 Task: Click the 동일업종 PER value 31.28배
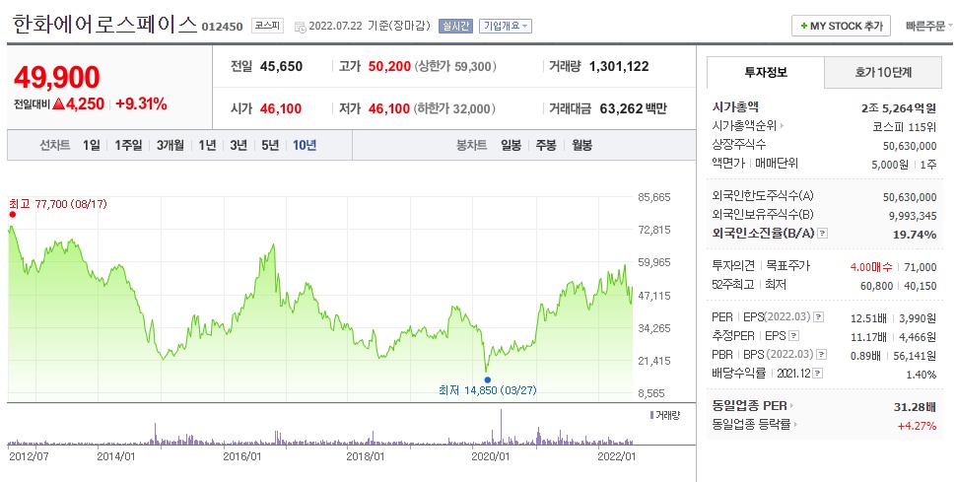click(x=915, y=407)
